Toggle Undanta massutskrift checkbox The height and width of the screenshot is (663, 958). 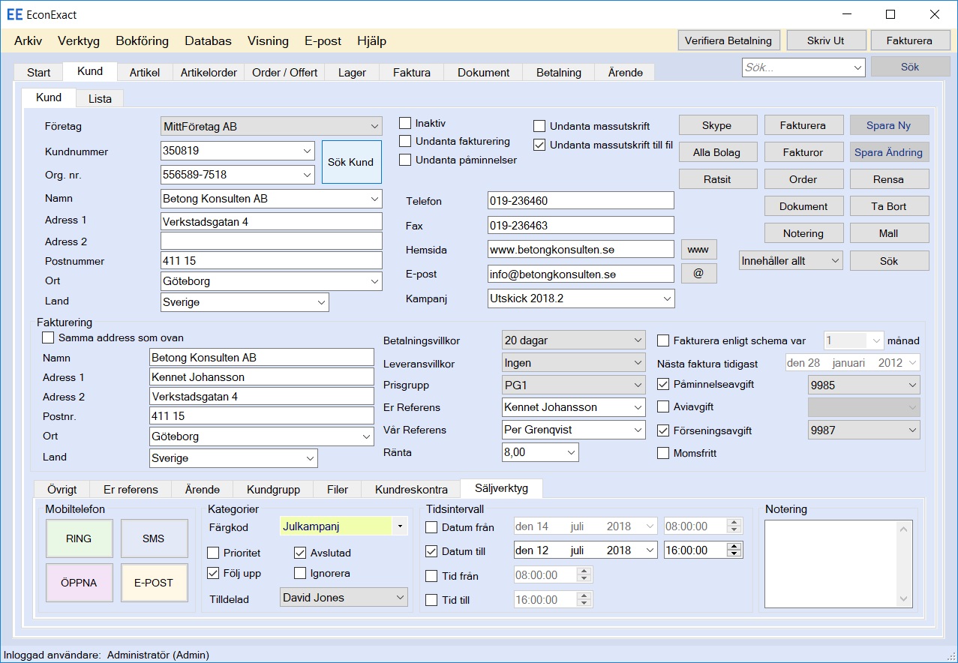(539, 126)
